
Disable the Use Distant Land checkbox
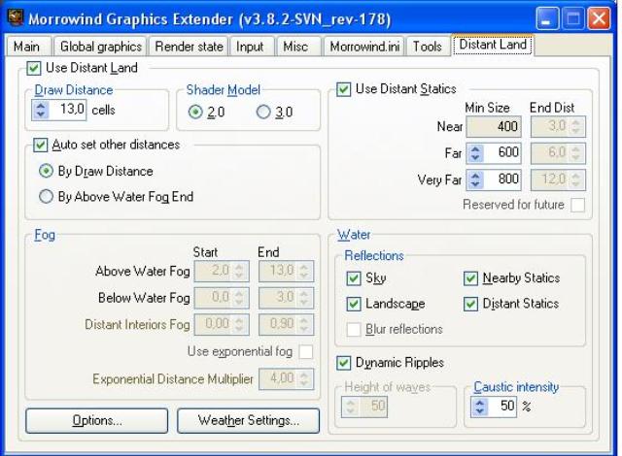point(34,68)
